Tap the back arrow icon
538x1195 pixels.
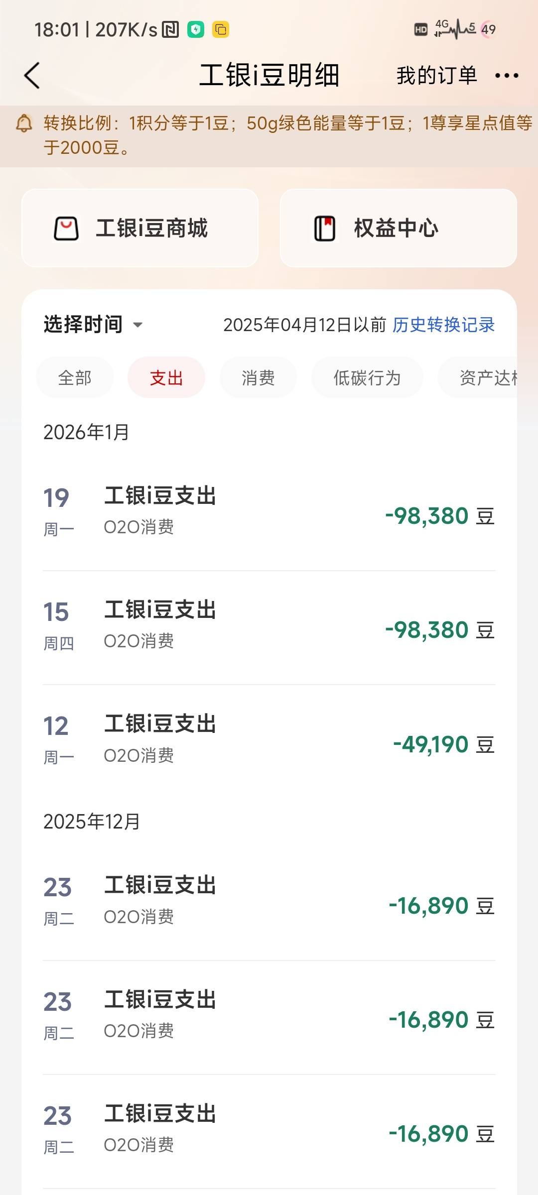coord(32,76)
